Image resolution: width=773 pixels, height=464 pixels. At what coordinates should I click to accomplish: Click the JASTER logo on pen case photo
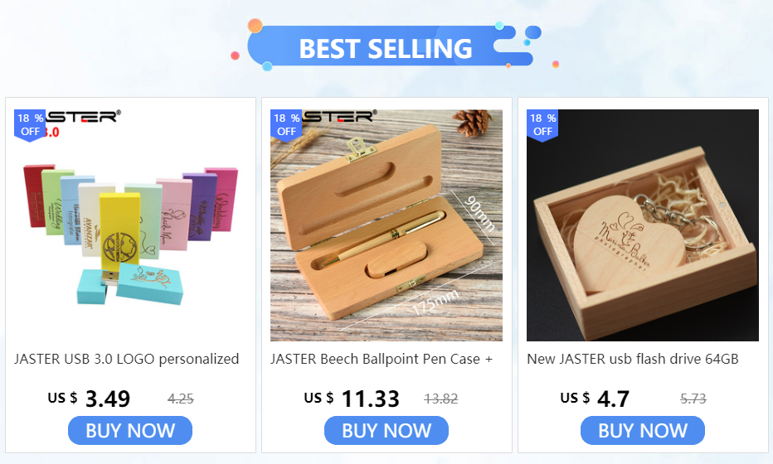(340, 117)
